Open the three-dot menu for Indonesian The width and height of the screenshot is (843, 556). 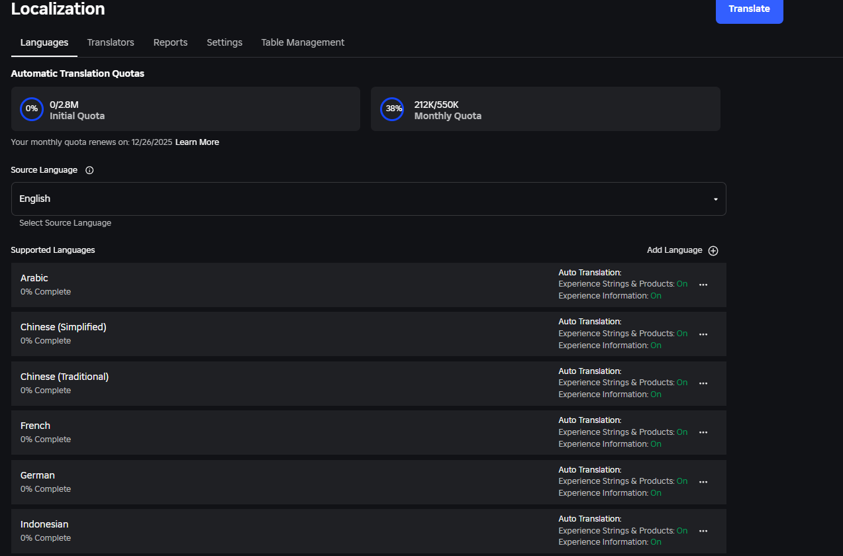pyautogui.click(x=703, y=531)
